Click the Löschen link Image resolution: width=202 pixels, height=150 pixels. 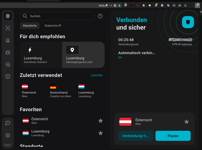coord(96,75)
